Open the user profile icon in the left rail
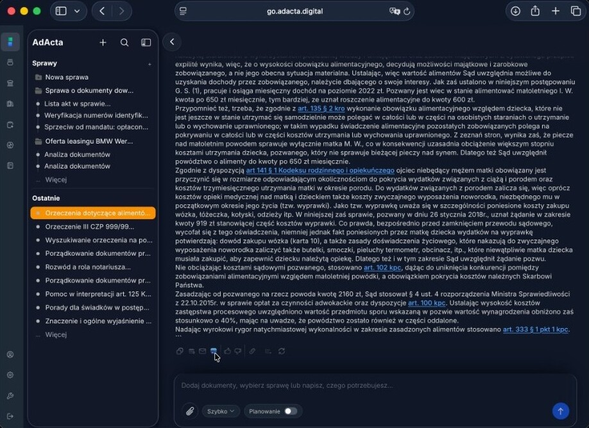The height and width of the screenshot is (428, 589). pyautogui.click(x=10, y=354)
